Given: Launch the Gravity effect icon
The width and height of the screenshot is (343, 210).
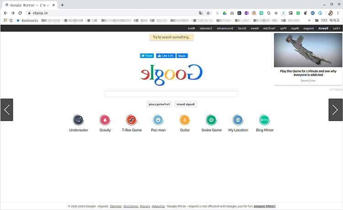Looking at the screenshot, I should click(105, 120).
